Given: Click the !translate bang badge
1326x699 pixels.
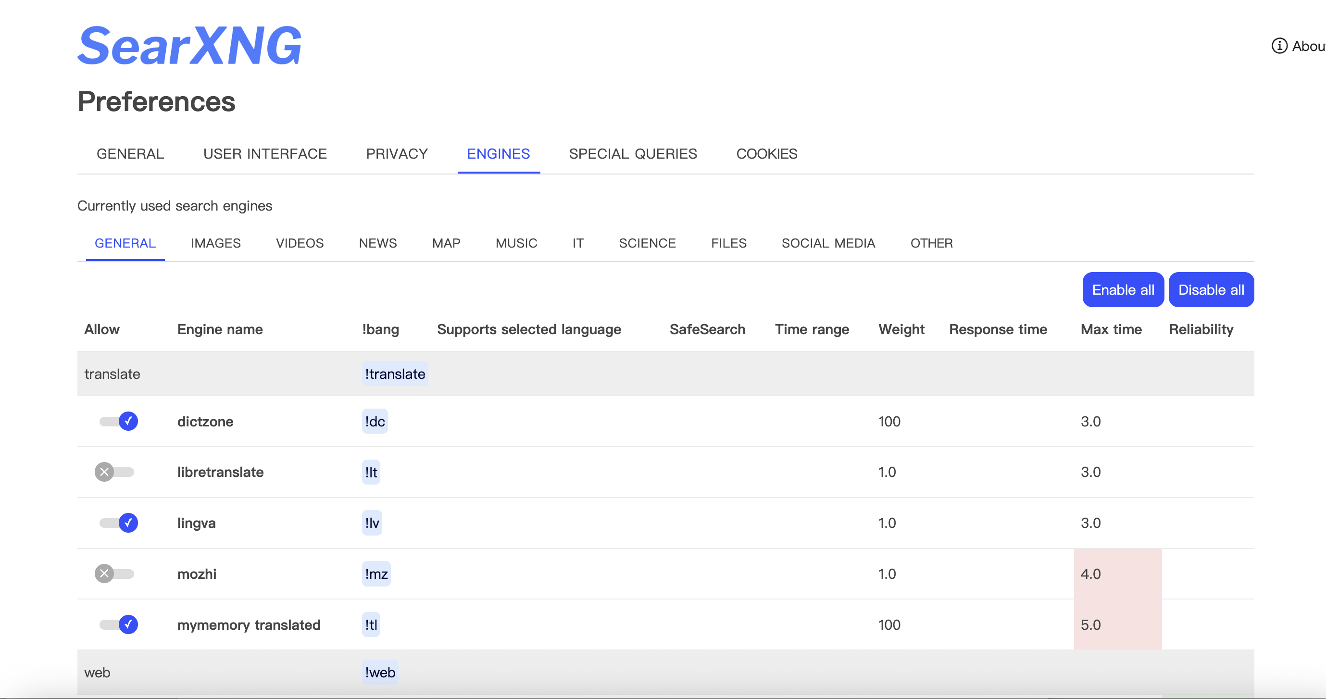Looking at the screenshot, I should point(395,374).
